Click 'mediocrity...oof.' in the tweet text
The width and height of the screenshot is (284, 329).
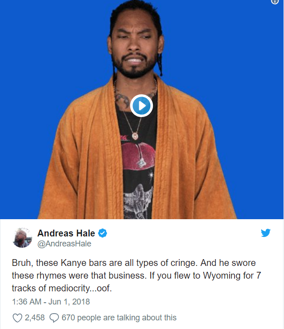(x=80, y=288)
